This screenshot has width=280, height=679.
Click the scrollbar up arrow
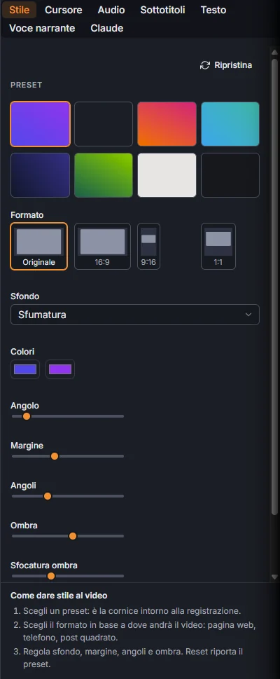point(274,52)
